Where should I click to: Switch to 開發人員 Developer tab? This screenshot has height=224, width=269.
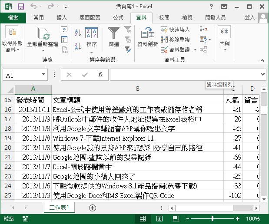click(216, 18)
